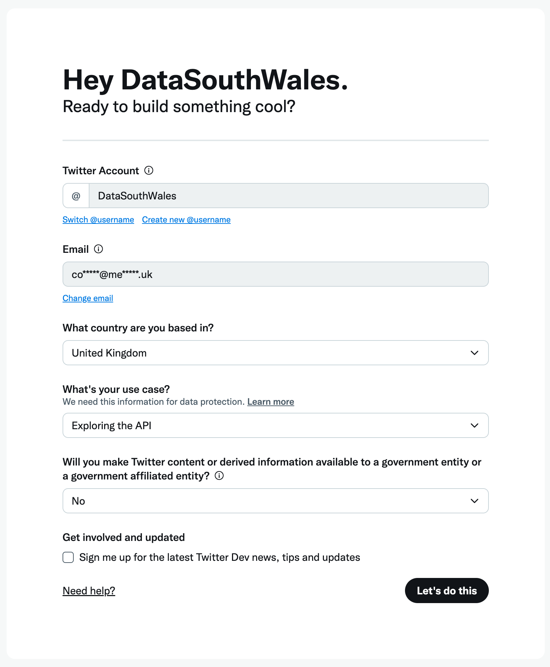Click the Exploring the API selection
Screen dimensions: 550x667
tap(111, 425)
